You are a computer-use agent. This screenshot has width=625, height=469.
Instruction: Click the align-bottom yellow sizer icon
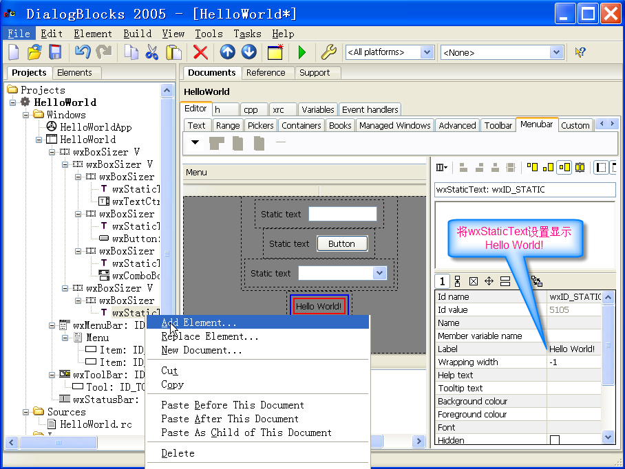[548, 167]
